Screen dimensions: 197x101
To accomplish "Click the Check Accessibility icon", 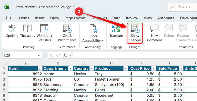I will [x=94, y=29].
